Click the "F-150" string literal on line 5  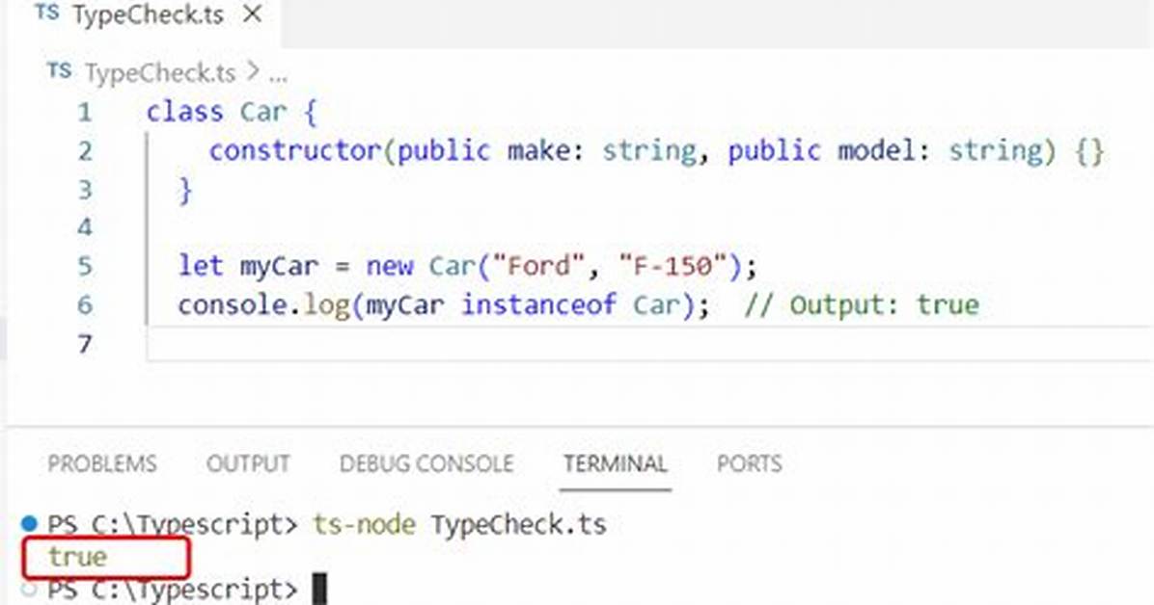tap(673, 265)
